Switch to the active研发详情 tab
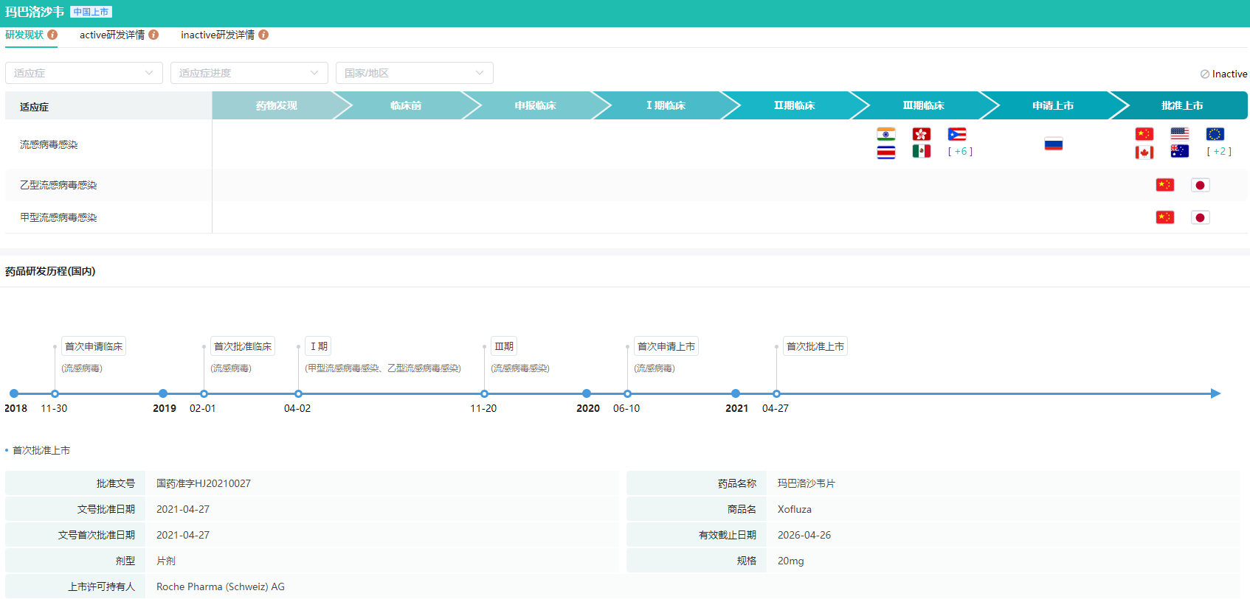Image resolution: width=1250 pixels, height=599 pixels. 112,35
